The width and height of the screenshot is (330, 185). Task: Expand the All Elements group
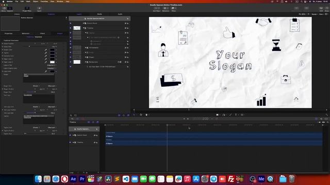pos(86,48)
